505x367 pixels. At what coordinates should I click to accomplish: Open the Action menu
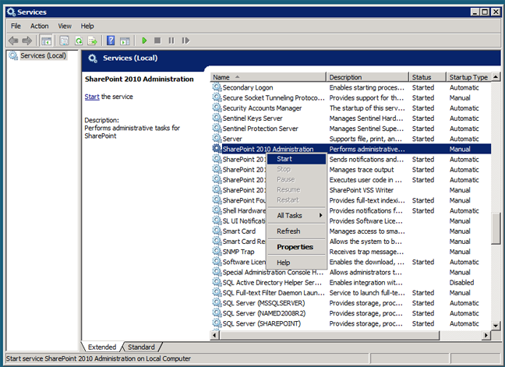(x=39, y=26)
